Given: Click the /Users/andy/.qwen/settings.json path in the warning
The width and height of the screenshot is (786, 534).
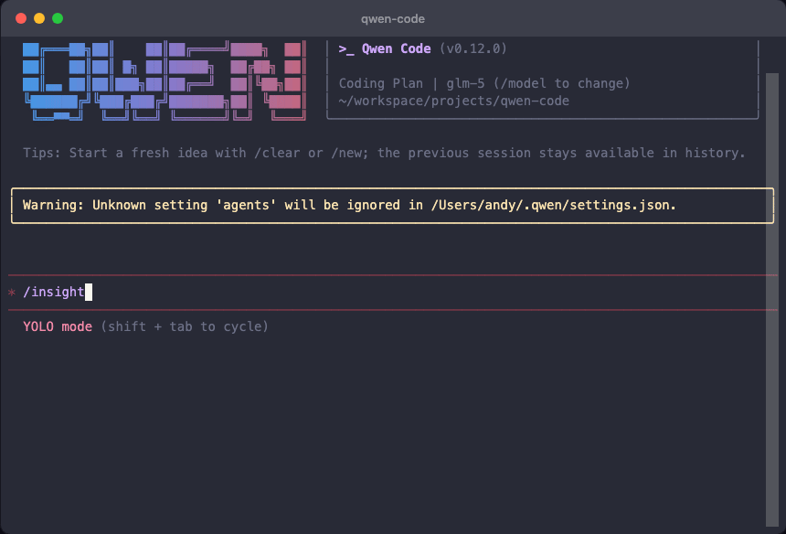Looking at the screenshot, I should (555, 205).
